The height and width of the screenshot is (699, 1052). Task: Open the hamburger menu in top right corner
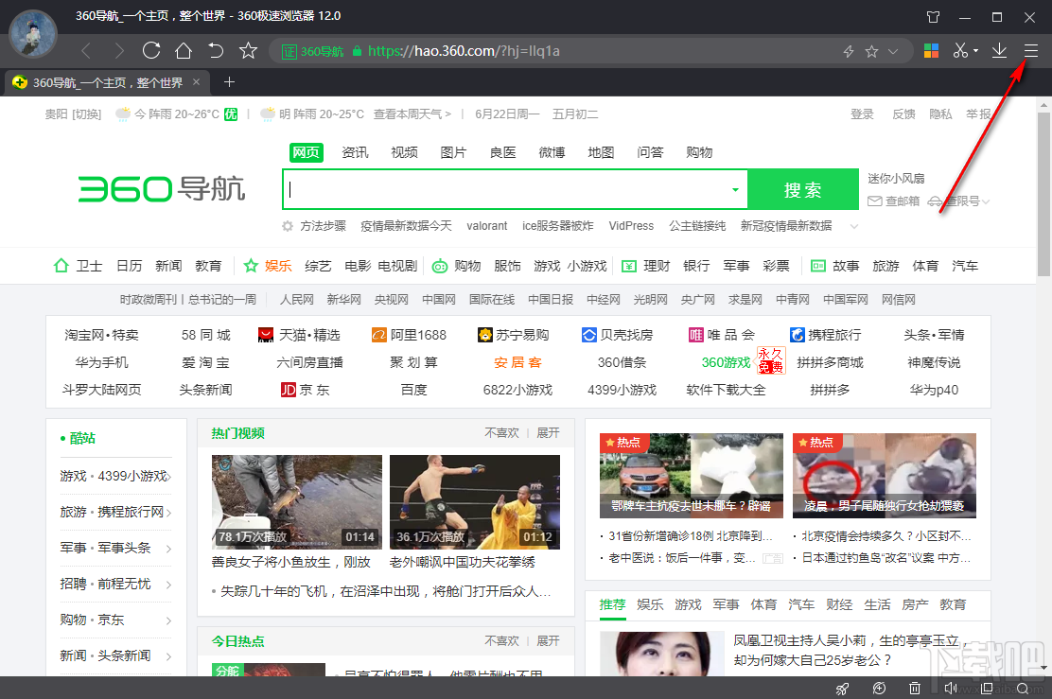1032,51
